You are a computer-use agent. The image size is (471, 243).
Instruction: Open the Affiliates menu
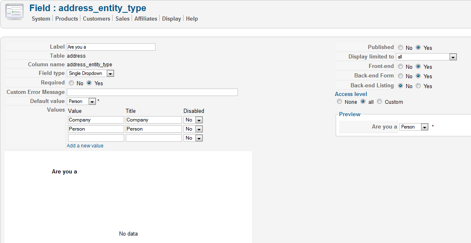click(146, 19)
